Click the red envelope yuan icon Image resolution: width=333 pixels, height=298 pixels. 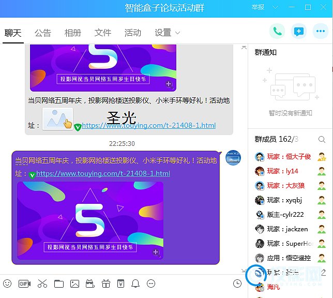click(x=120, y=284)
